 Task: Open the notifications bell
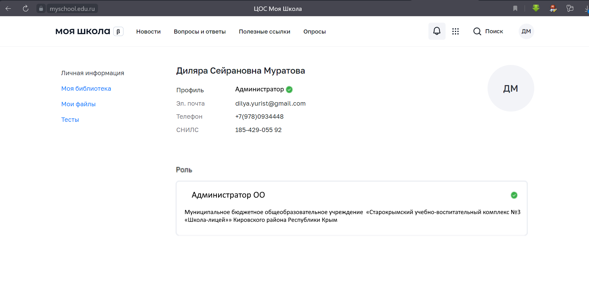tap(437, 31)
